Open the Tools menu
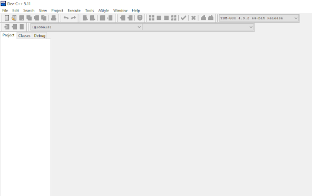312x196 pixels. 90,11
